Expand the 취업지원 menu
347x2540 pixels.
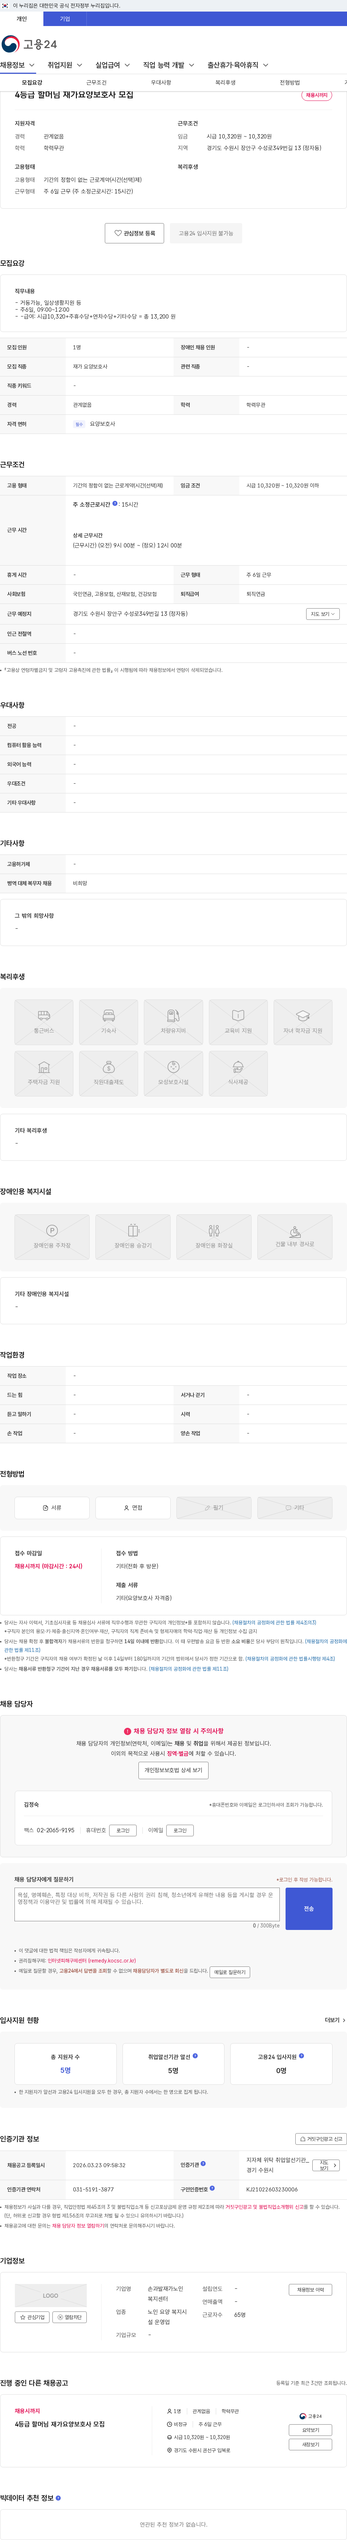65,65
